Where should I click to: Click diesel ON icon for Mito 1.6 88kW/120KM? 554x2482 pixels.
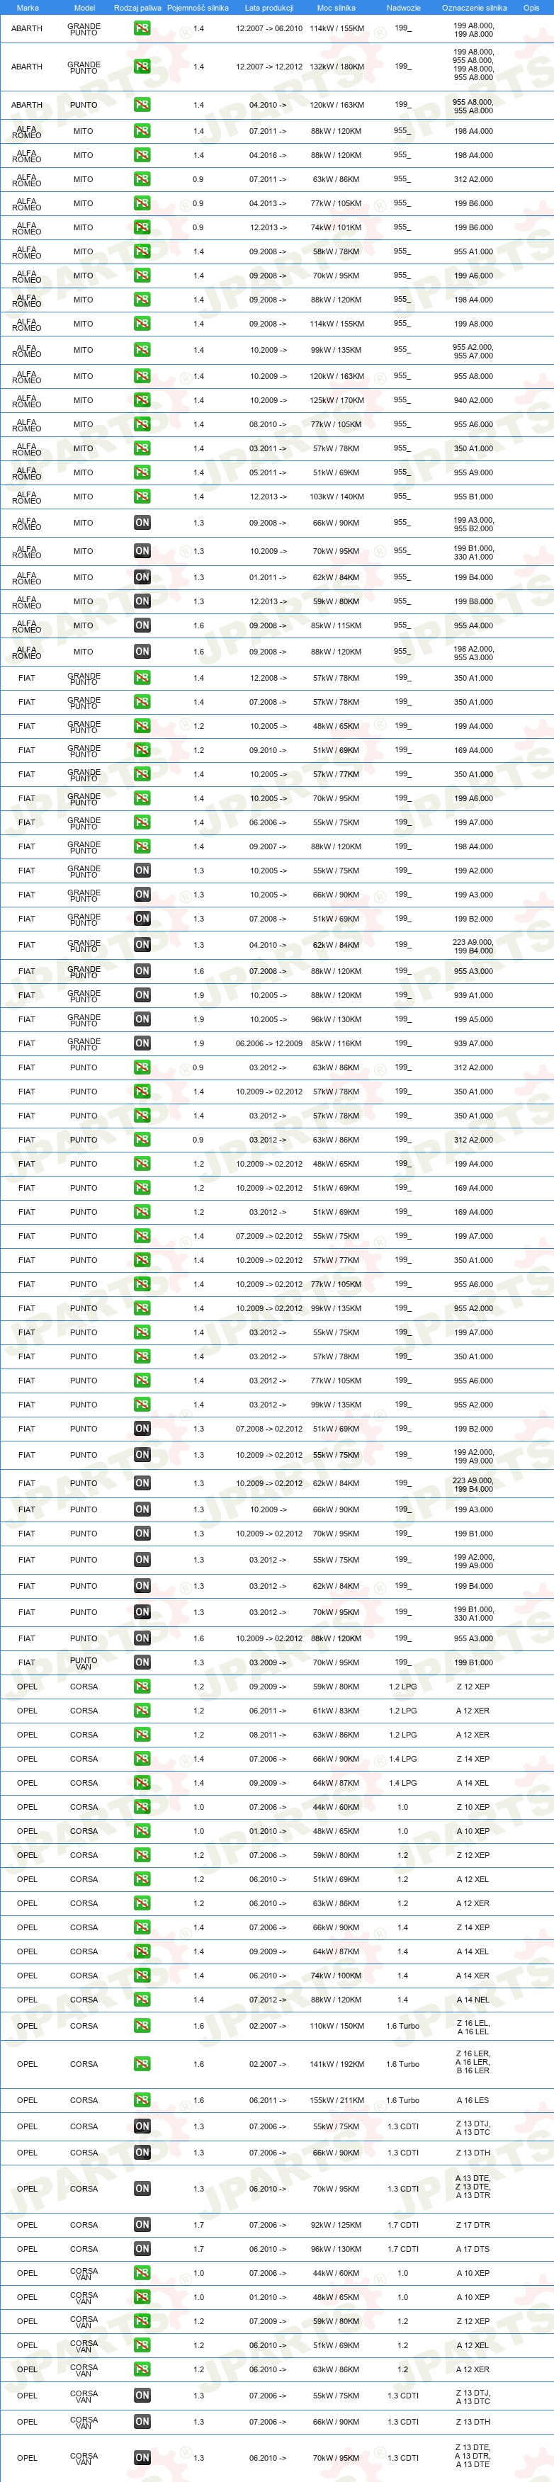click(142, 652)
